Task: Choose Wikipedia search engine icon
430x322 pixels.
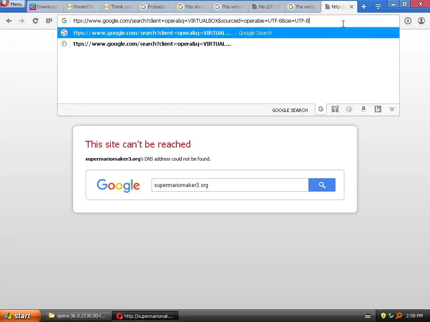Action: (x=392, y=109)
